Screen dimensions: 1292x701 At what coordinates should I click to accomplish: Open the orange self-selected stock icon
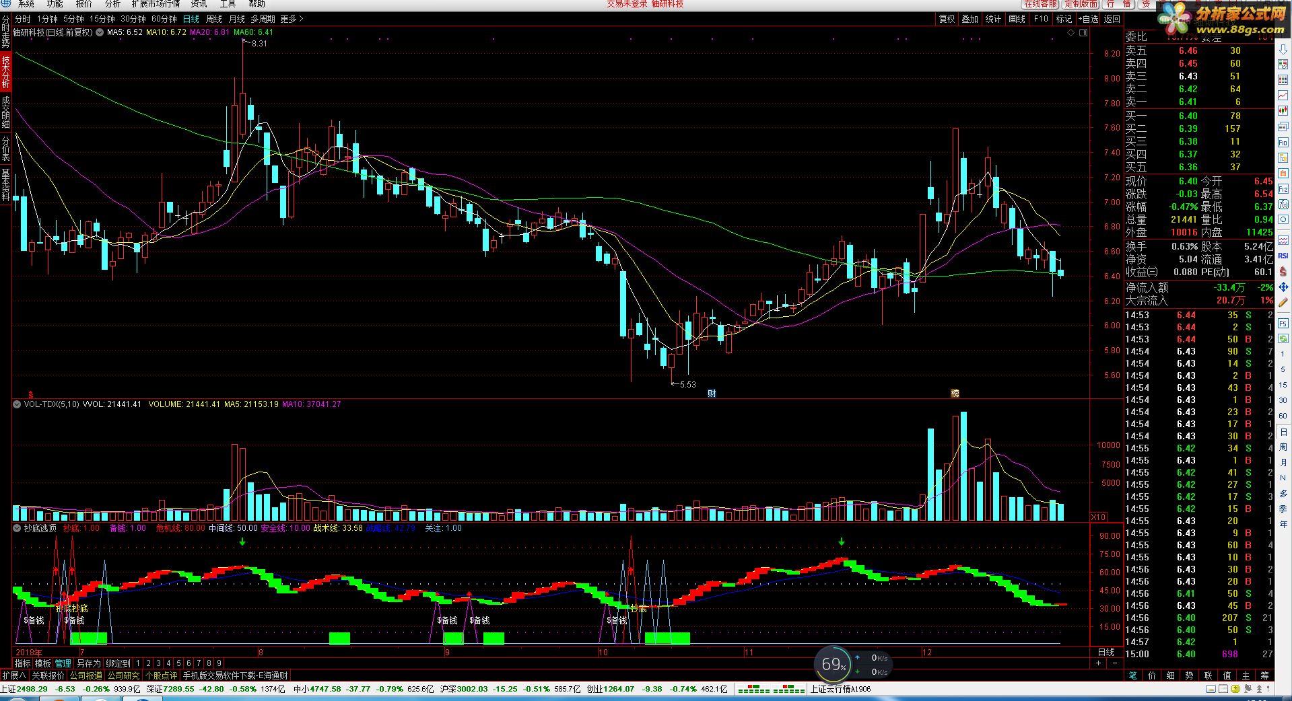(1283, 173)
